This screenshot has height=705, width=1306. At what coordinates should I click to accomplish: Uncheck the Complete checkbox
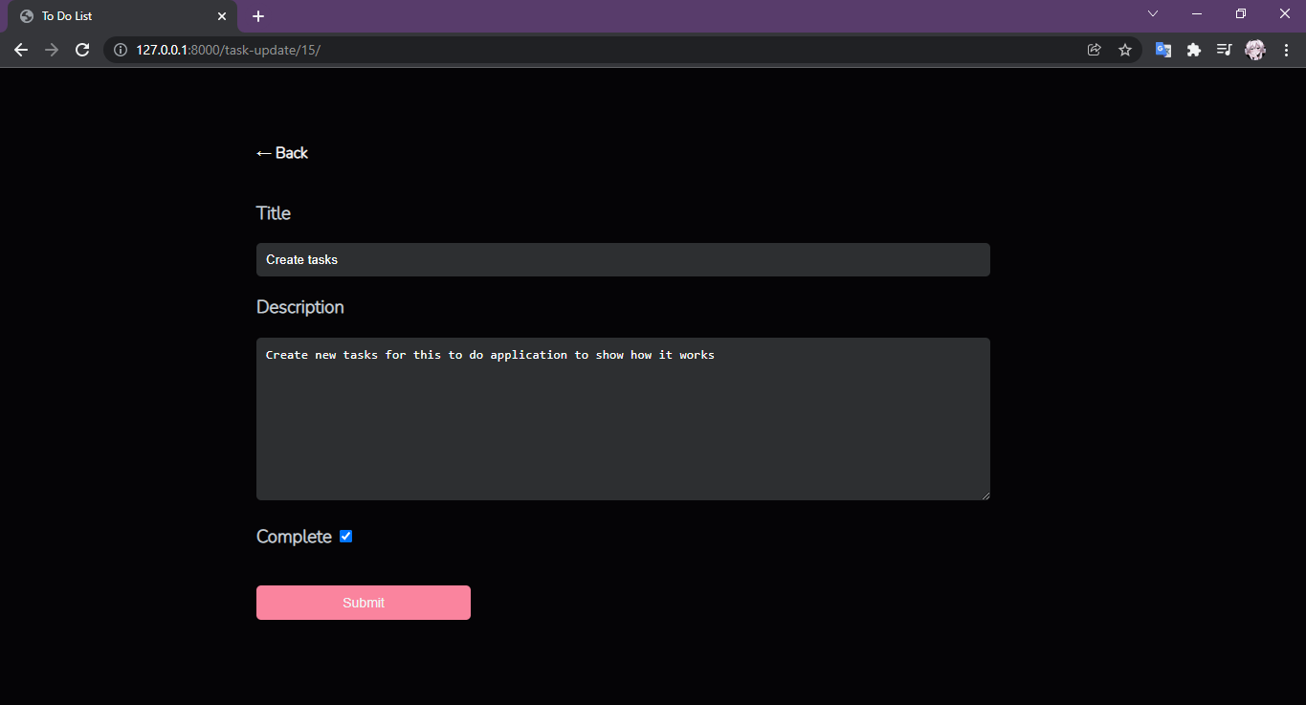pos(345,536)
